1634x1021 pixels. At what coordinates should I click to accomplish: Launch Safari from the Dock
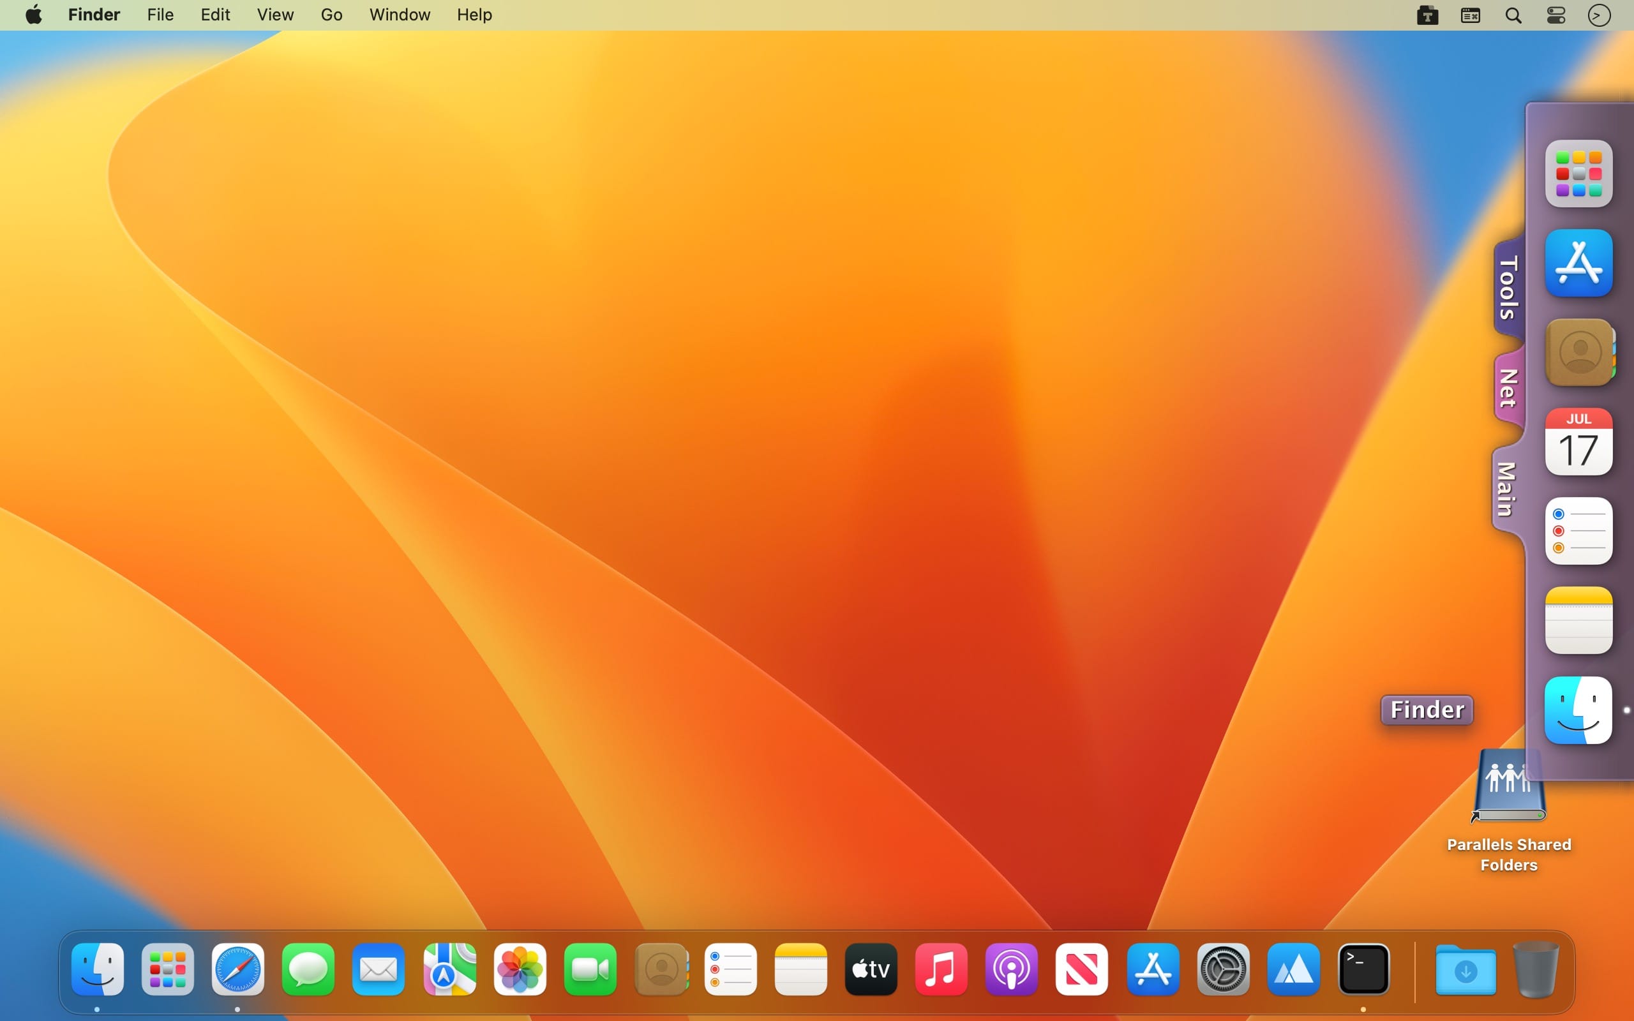click(237, 969)
